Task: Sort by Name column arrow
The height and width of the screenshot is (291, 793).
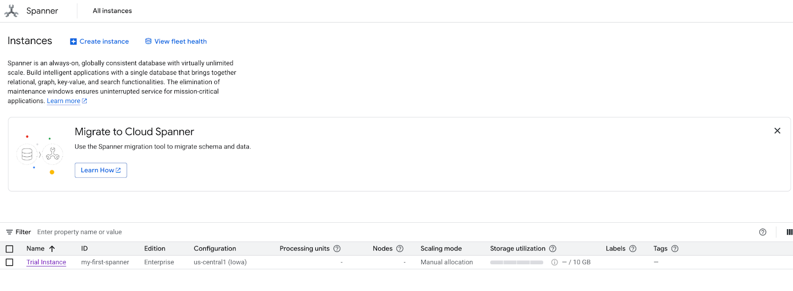Action: click(x=52, y=248)
